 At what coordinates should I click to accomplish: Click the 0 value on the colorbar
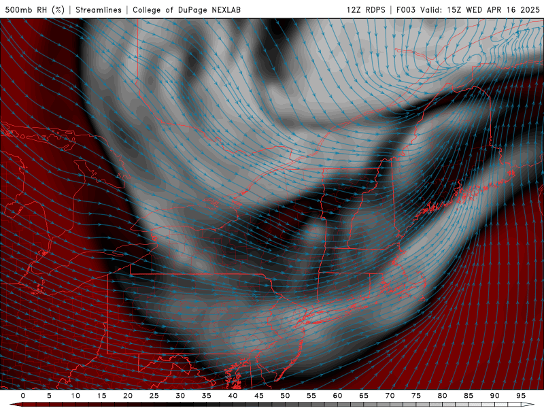point(23,396)
